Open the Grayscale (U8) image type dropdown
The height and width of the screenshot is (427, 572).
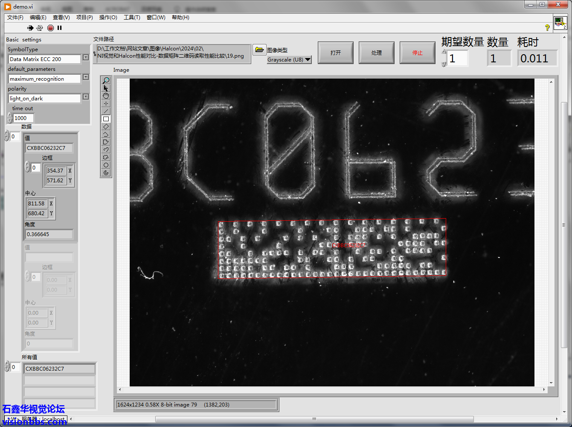click(308, 60)
